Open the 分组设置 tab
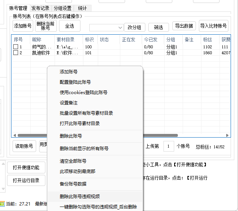The width and height of the screenshot is (238, 211). 62,8
